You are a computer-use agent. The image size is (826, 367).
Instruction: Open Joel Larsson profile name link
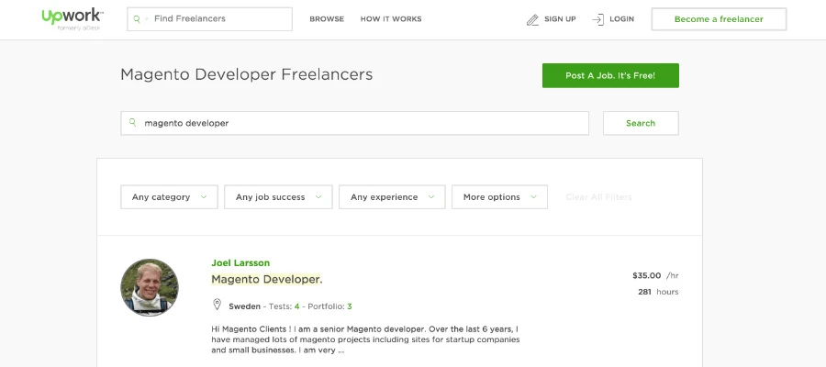240,262
